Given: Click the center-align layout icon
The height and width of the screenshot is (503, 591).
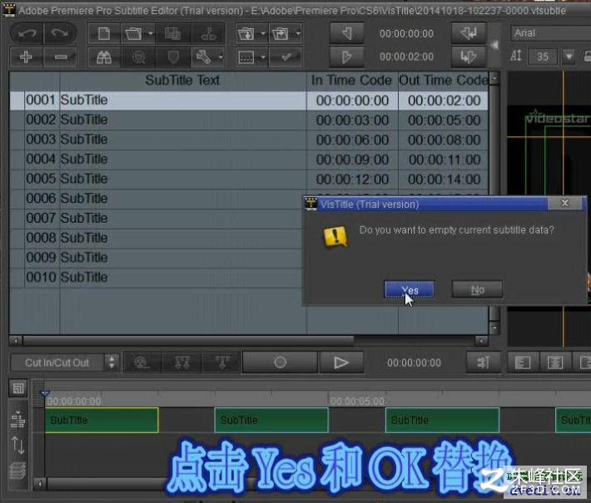Looking at the screenshot, I should (x=555, y=362).
